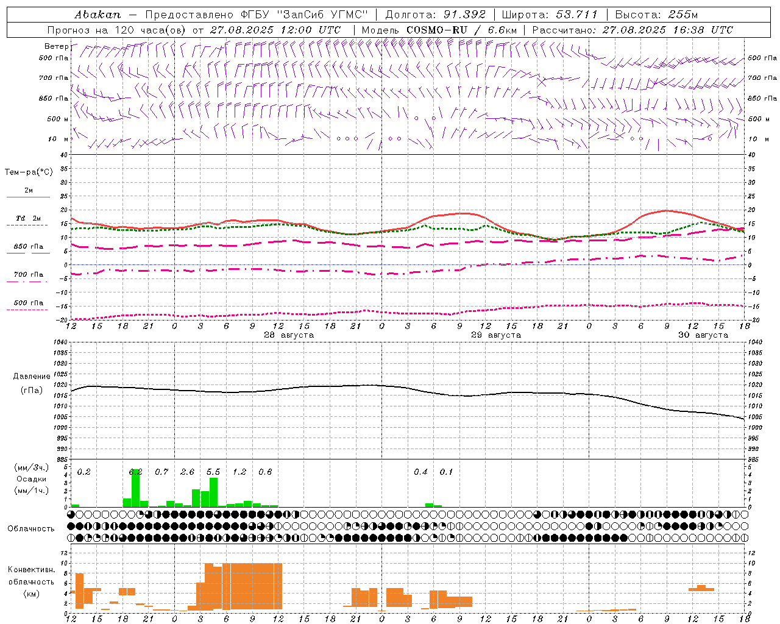Screen dimensions: 780x624
Task: Click the 3-hour precipitation total 0.6
Action: [x=265, y=472]
